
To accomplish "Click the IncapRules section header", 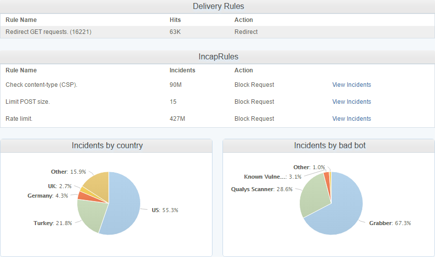I will [x=218, y=57].
